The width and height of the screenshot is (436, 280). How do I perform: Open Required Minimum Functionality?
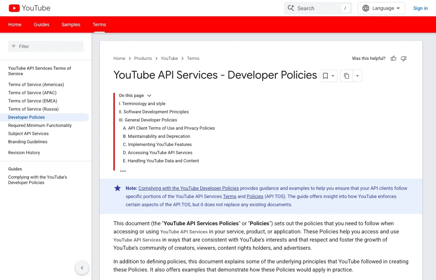(40, 126)
